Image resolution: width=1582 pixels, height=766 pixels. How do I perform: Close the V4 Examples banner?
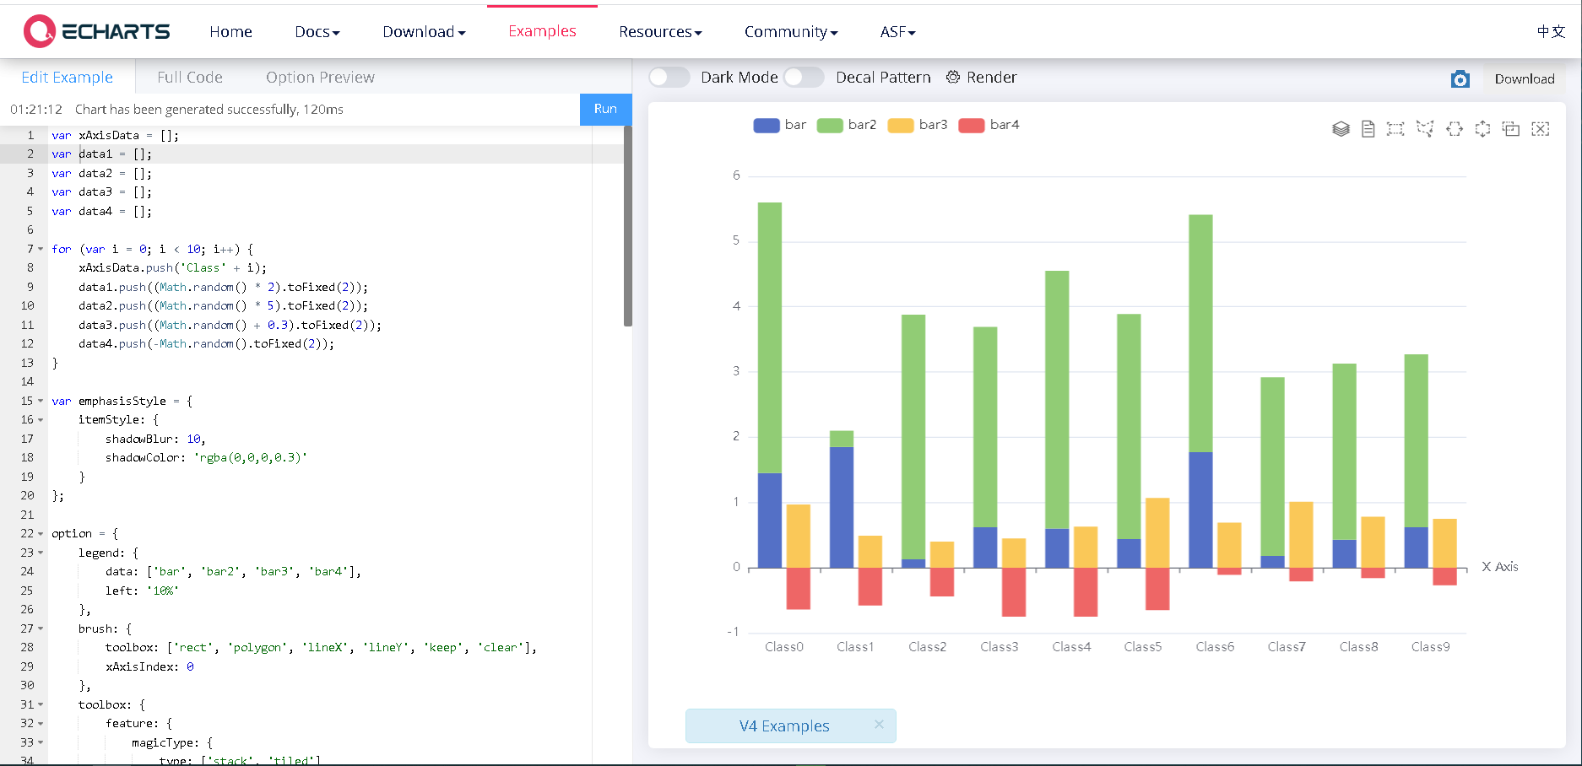(879, 725)
